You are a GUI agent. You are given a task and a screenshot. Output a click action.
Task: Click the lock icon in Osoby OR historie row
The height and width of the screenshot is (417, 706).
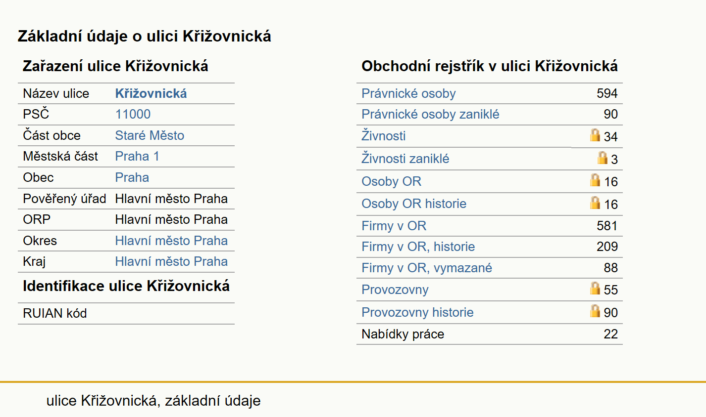pos(595,203)
